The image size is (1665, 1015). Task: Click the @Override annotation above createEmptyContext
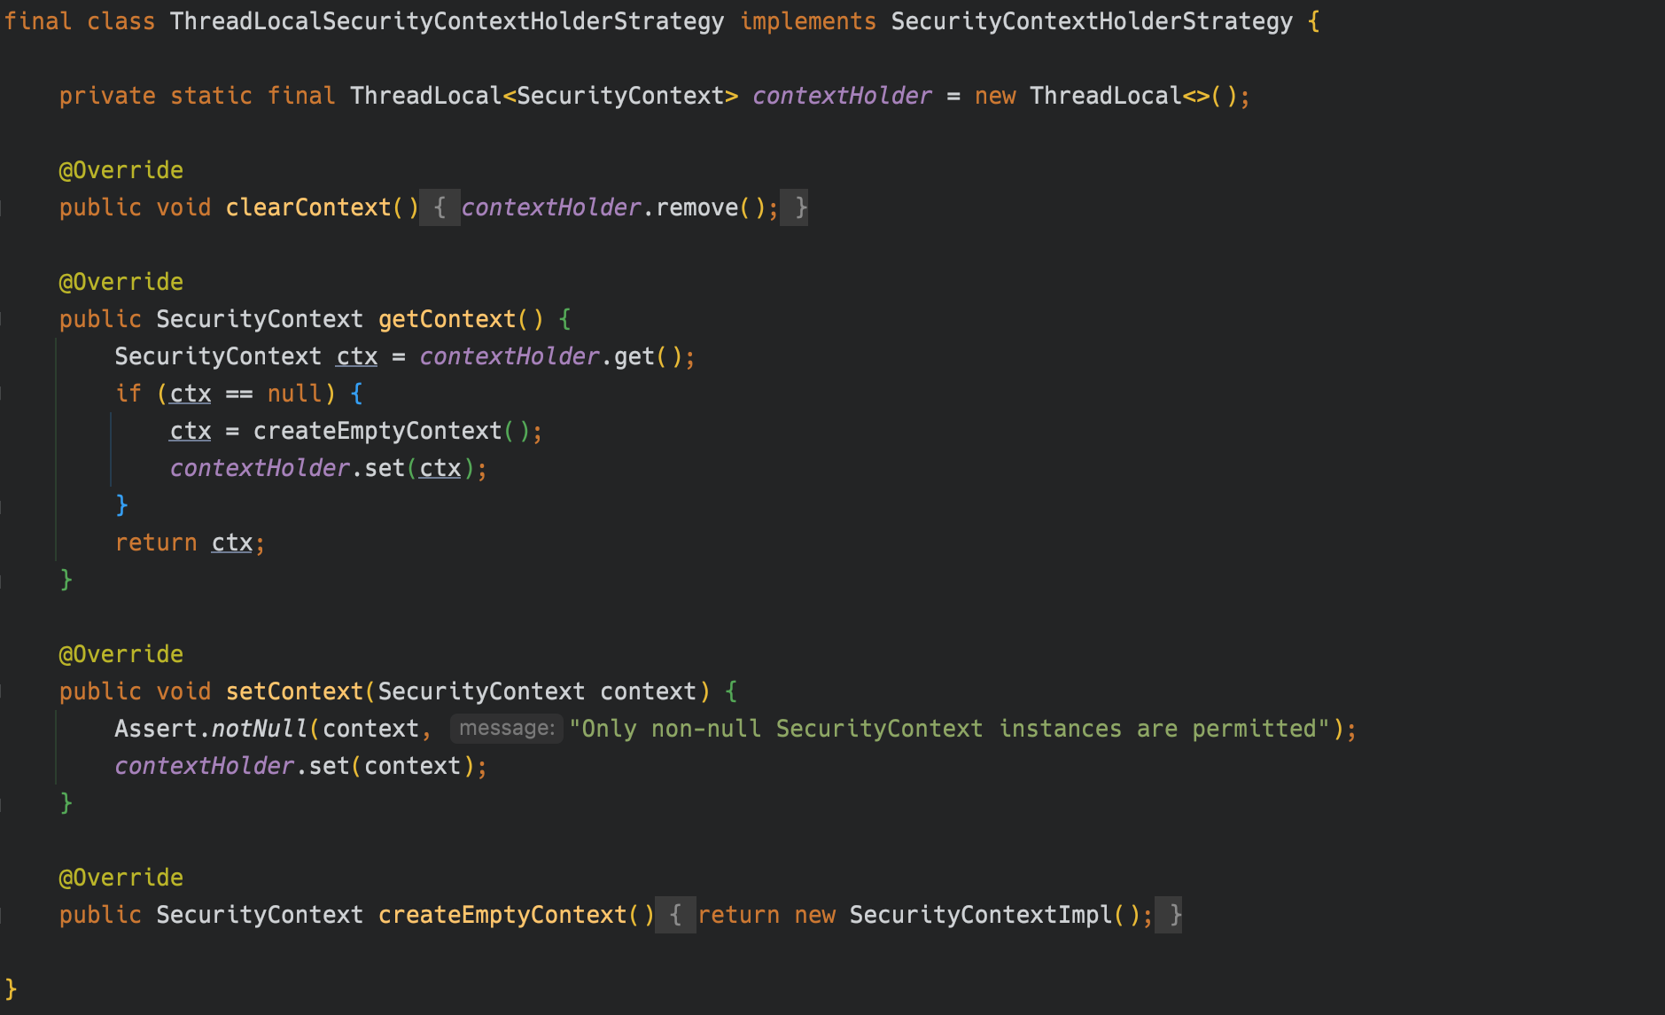pos(121,878)
